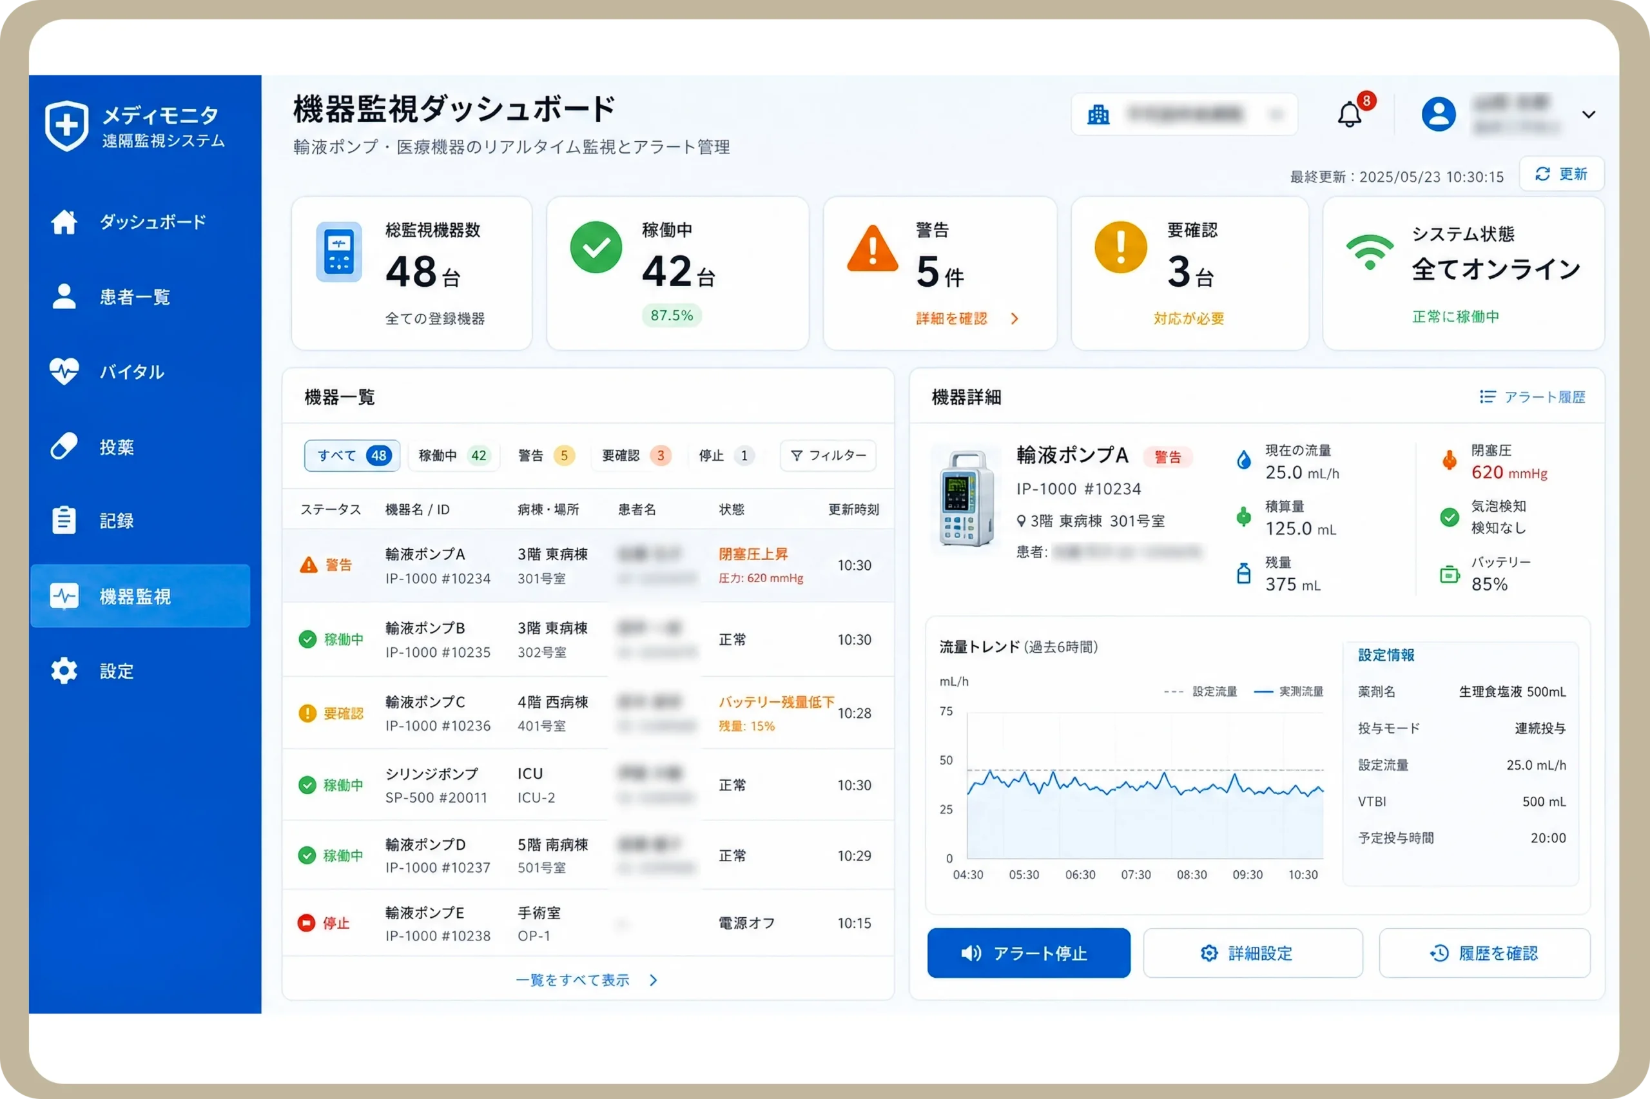Select the 輸液ポンプD #10237 row
The width and height of the screenshot is (1650, 1099).
pos(588,856)
